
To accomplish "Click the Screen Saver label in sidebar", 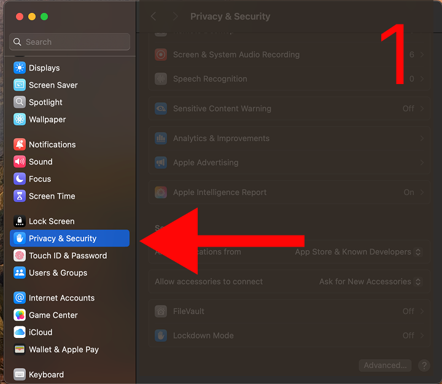I will pyautogui.click(x=53, y=85).
